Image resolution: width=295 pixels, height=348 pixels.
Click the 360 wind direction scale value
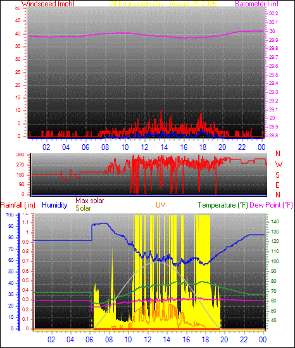click(x=20, y=155)
